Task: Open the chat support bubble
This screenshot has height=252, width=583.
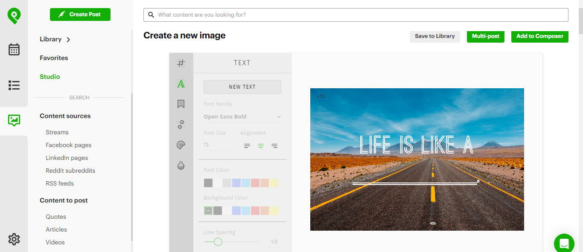Action: tap(564, 243)
